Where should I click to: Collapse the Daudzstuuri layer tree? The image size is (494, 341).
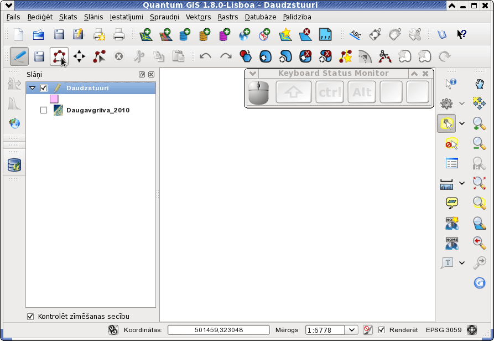(32, 88)
